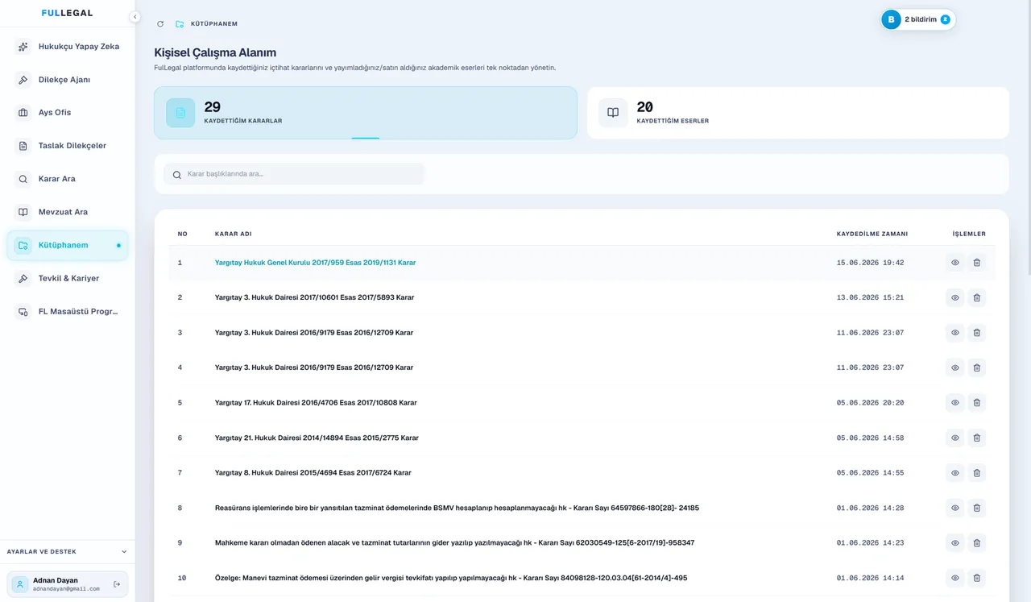The width and height of the screenshot is (1031, 602).
Task: Open Reasürans işlemlerinde BSMV decision row
Action: tap(457, 508)
